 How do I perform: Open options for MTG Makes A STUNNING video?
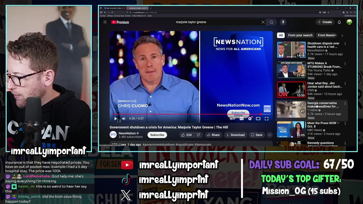click(345, 64)
